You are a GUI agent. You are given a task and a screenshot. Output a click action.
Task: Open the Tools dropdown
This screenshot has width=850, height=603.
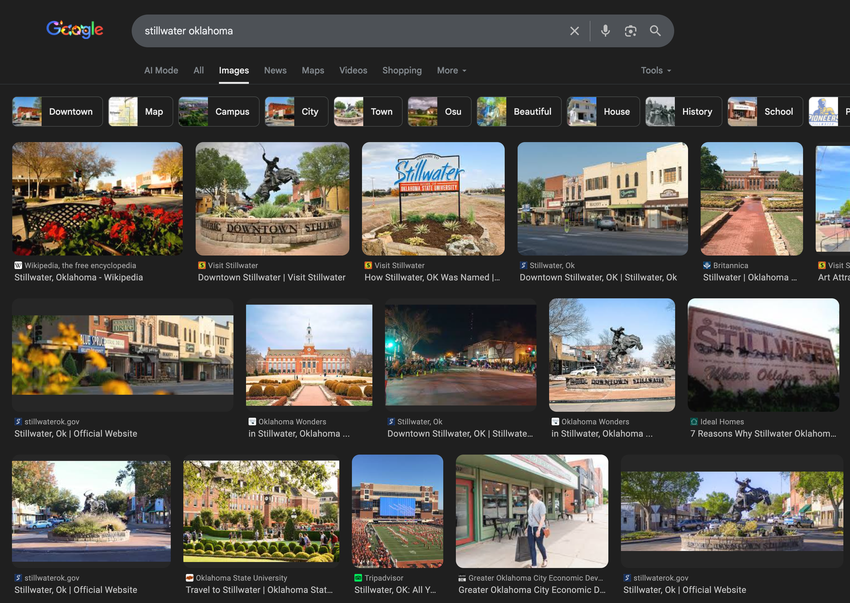click(x=655, y=71)
